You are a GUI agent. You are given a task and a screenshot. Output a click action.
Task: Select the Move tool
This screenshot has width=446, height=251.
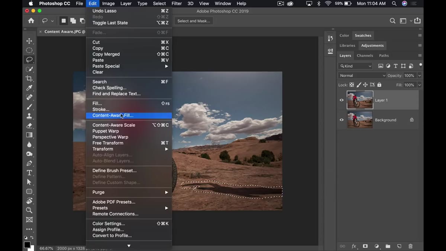[x=29, y=41]
